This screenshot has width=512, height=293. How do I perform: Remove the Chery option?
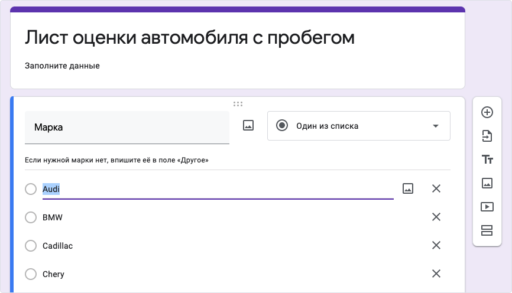tap(436, 274)
